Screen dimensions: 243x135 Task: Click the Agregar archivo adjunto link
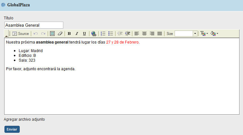pyautogui.click(x=24, y=119)
